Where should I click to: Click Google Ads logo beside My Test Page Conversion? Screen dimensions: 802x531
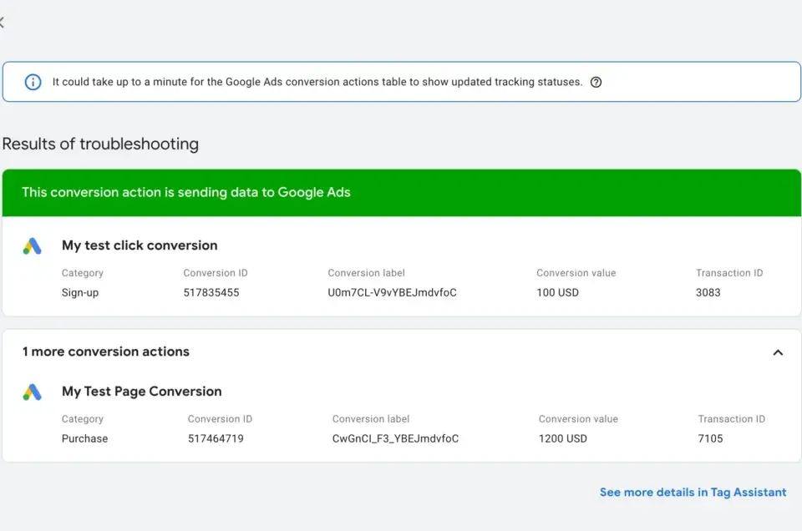click(33, 392)
